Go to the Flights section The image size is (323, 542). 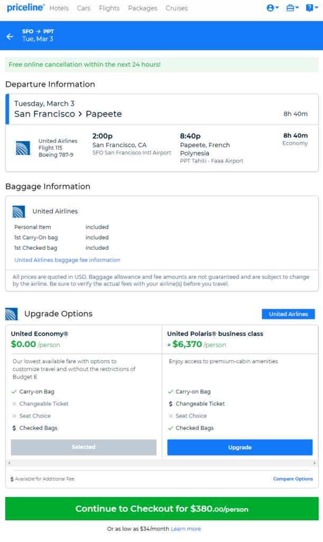coord(109,8)
